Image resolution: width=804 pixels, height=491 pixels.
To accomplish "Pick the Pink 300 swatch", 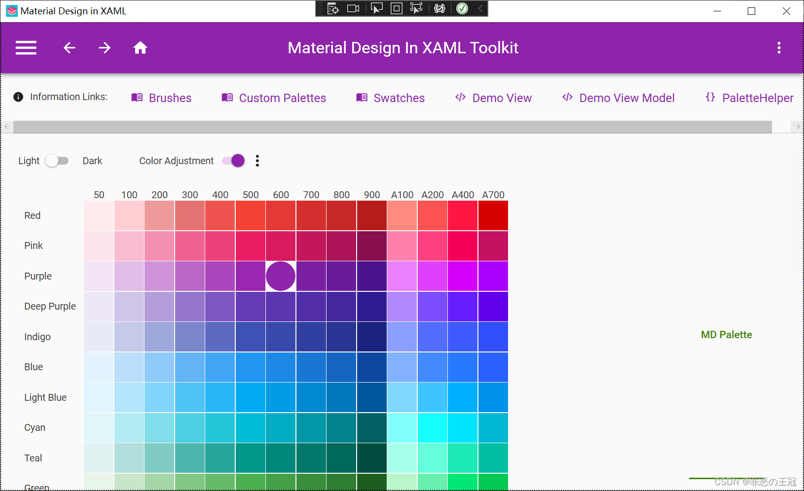I will coord(190,246).
